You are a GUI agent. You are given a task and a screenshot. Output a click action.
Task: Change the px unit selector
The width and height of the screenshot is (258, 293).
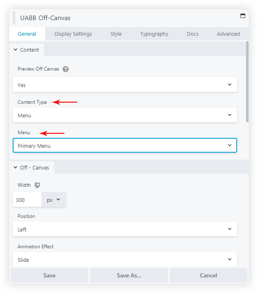pos(53,200)
